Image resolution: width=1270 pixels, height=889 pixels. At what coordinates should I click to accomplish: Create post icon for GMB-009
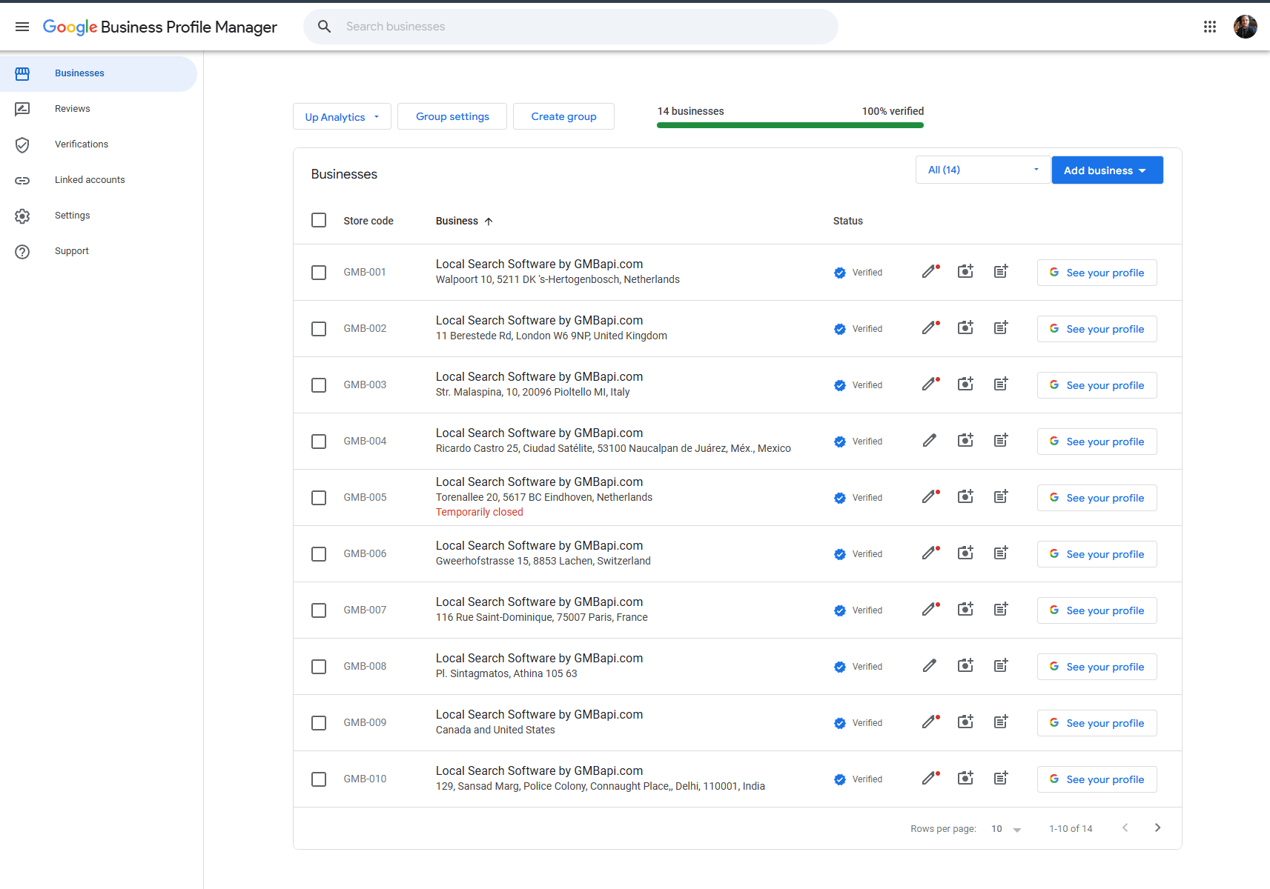point(1001,722)
